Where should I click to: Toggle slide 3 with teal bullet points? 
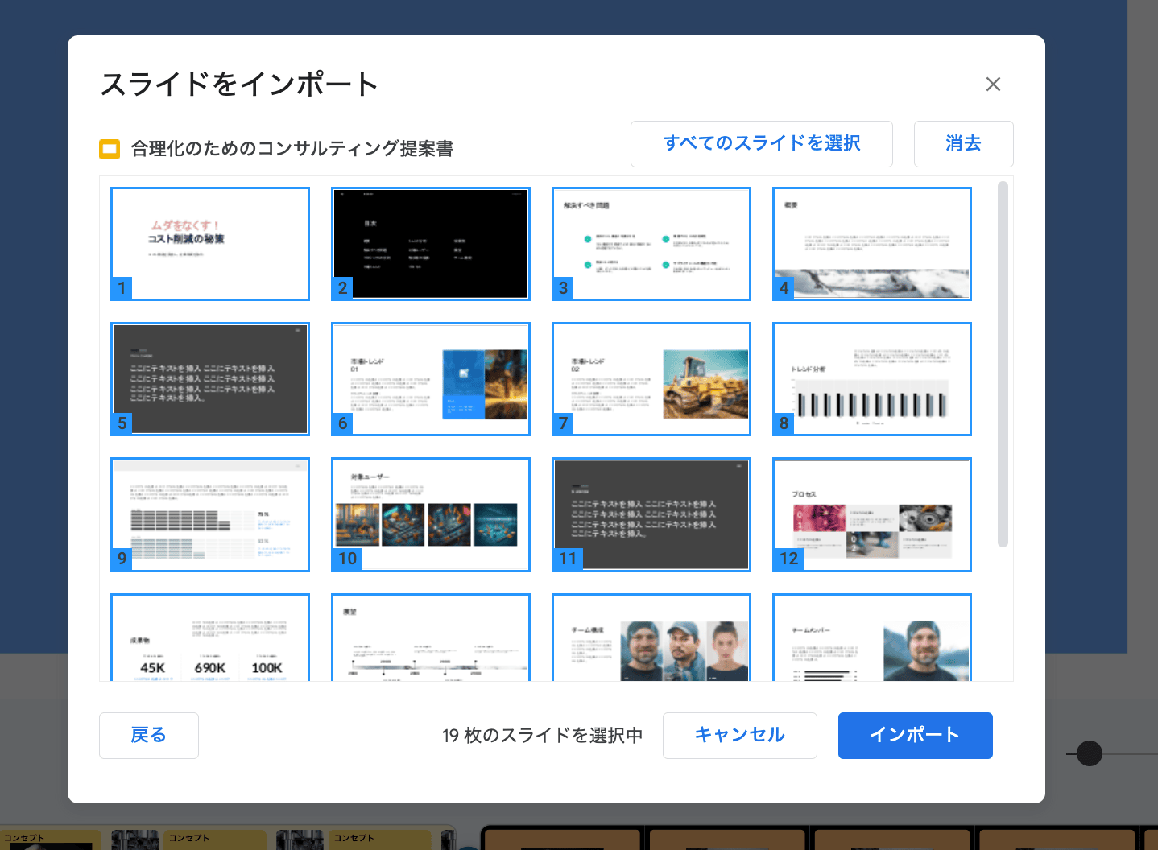pos(651,244)
